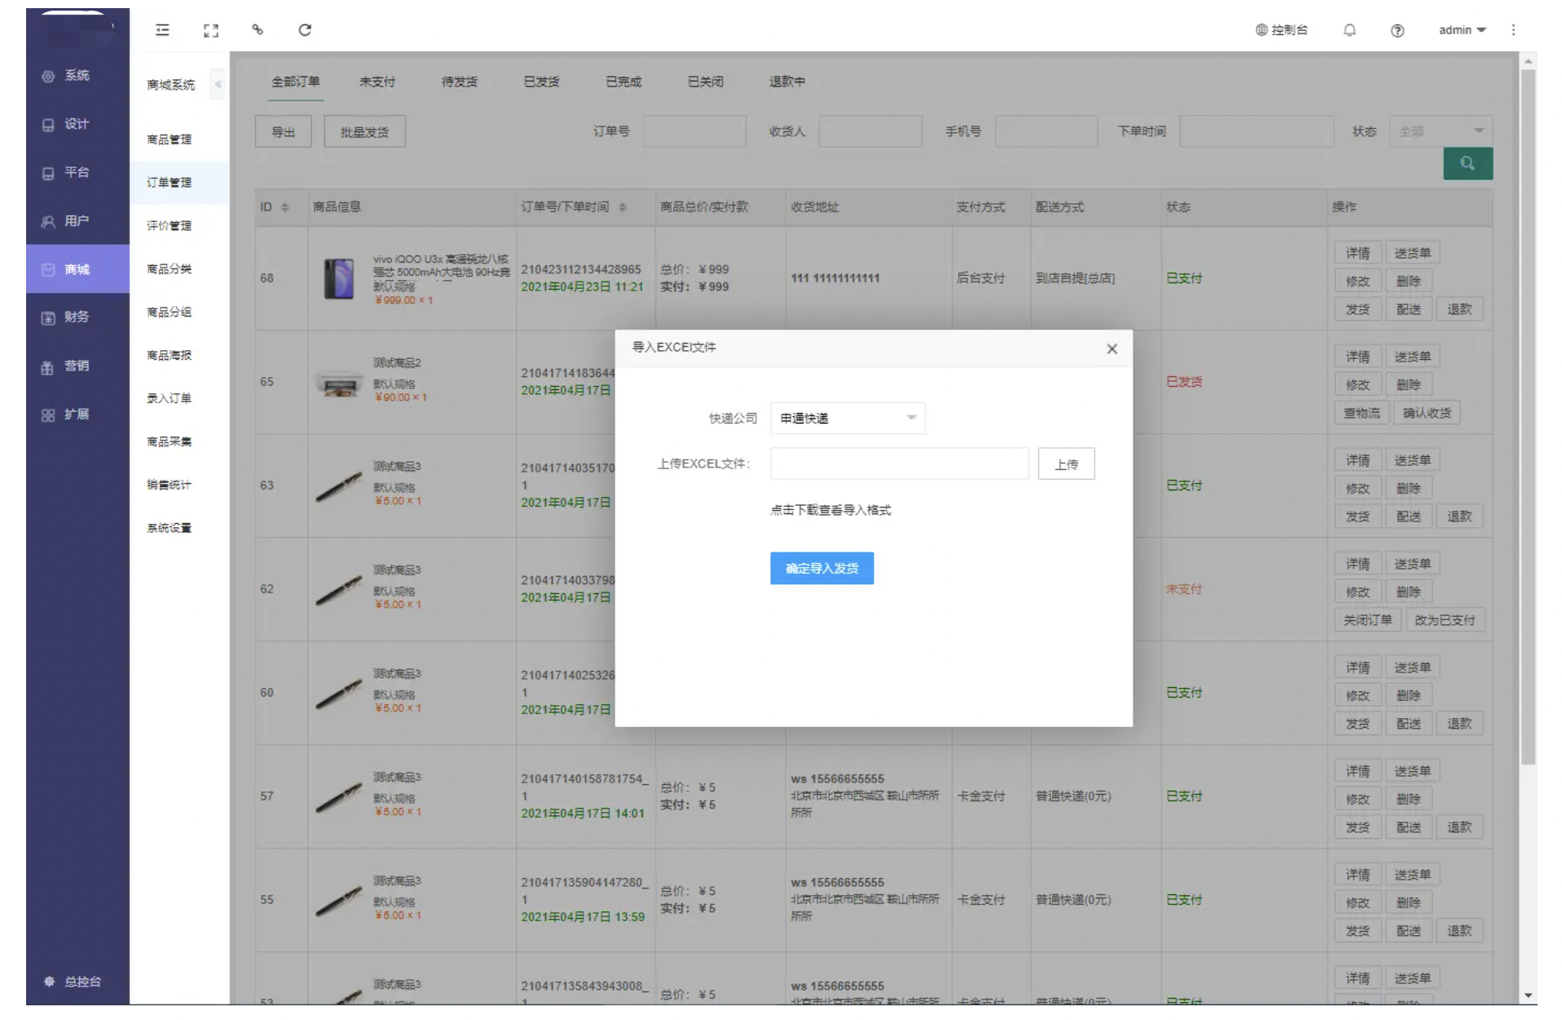Open 财务 in the left sidebar

coord(78,317)
